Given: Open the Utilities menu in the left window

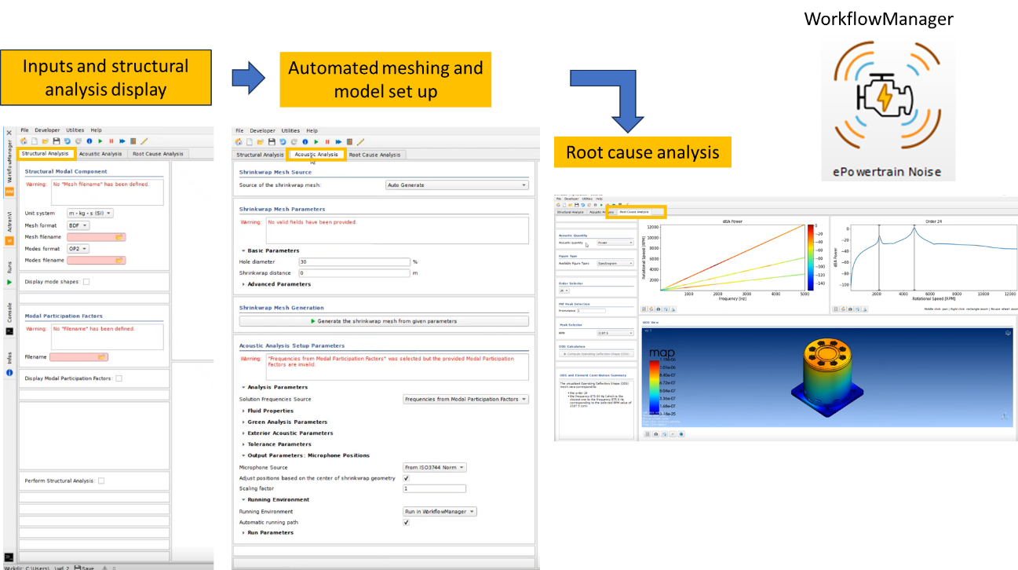Looking at the screenshot, I should 75,130.
